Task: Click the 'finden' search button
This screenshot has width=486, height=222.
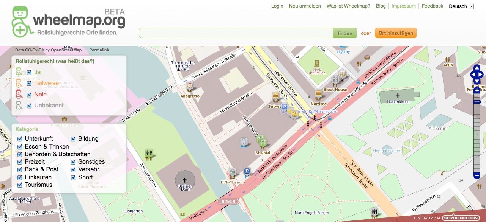Action: (x=345, y=33)
